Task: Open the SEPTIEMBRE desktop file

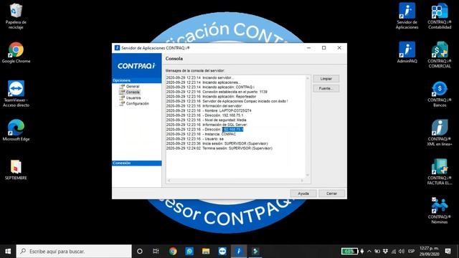Action: click(16, 170)
